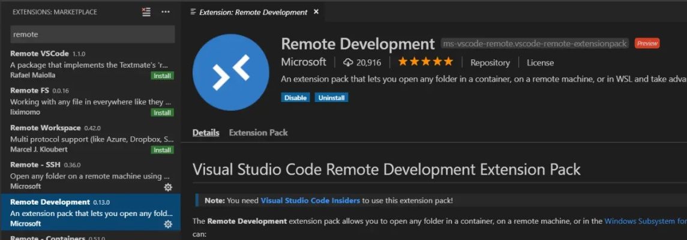Close the Extension: Remote Development tab

316,12
